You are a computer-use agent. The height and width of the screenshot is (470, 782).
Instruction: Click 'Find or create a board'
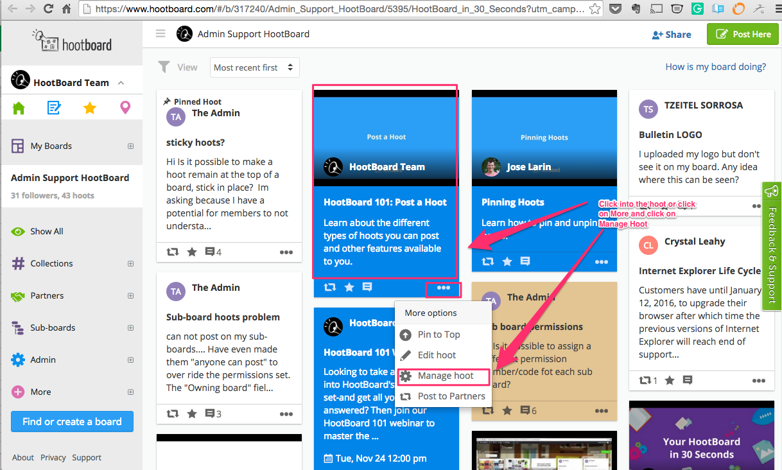pos(72,422)
